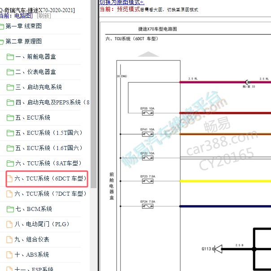Click document icon beside 六、TCU系统（7DCT 车型）
The height and width of the screenshot is (271, 271).
9,194
